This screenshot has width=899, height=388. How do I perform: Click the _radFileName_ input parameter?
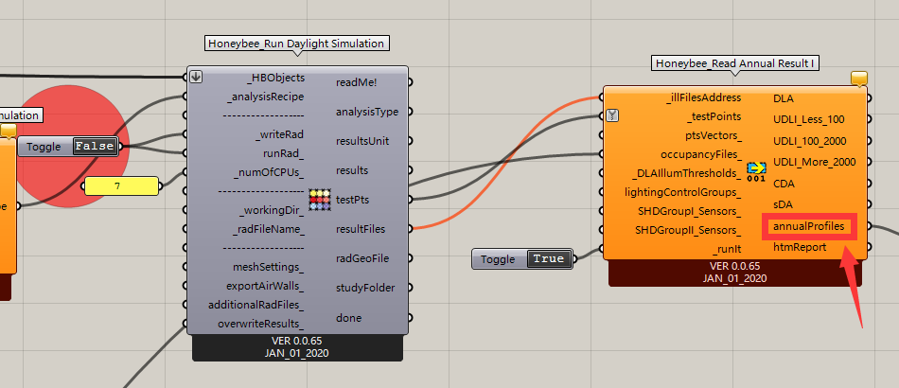pyautogui.click(x=269, y=230)
